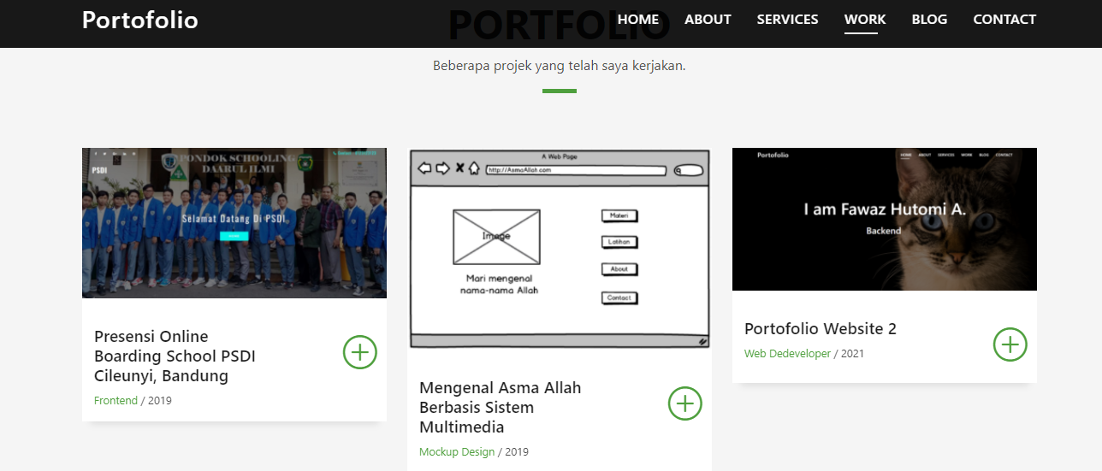Select SERVICES in the navigation bar
This screenshot has height=471, width=1102.
click(x=787, y=20)
